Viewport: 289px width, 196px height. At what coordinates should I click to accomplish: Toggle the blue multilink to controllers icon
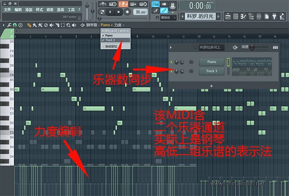[x=164, y=11]
